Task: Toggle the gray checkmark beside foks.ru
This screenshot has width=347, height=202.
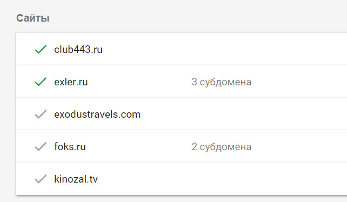Action: (41, 146)
